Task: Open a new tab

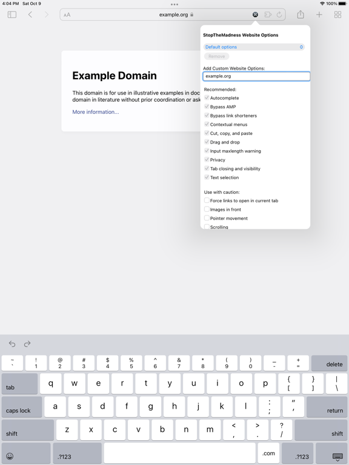Action: pyautogui.click(x=319, y=15)
